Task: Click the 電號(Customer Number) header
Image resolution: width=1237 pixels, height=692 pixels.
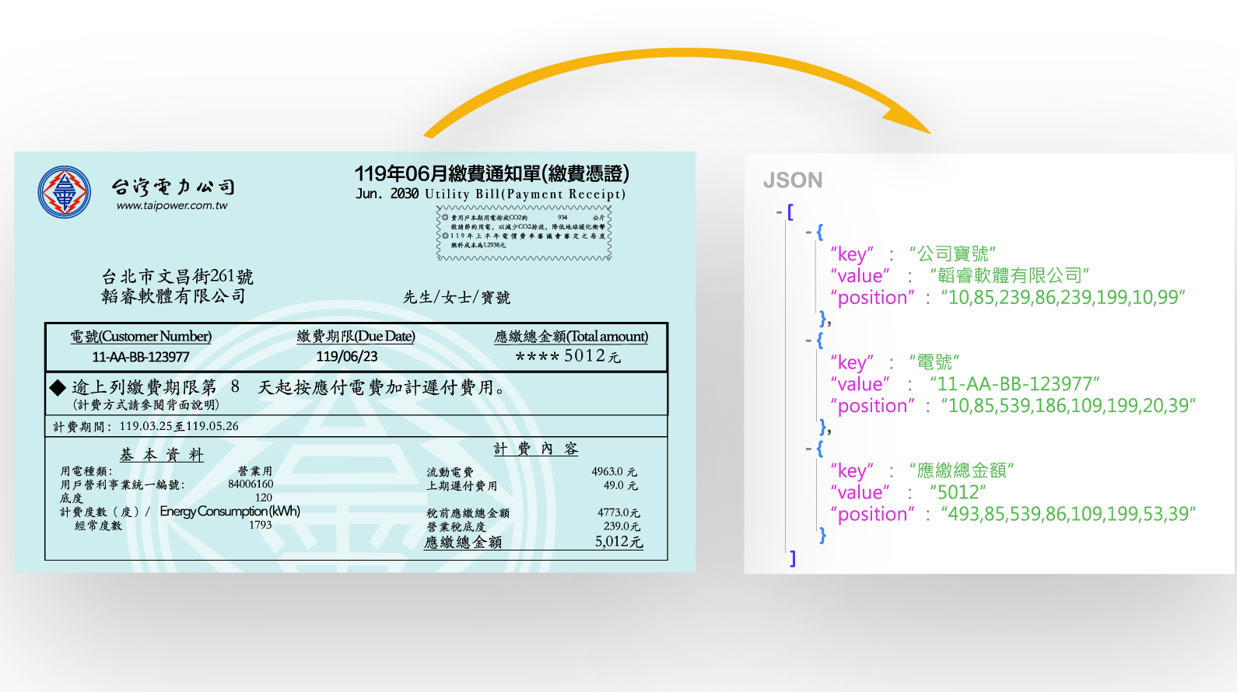Action: point(141,336)
